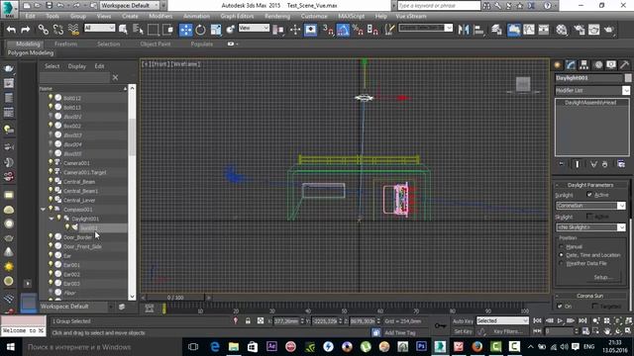
Task: Switch to the Object Paint ribbon tab
Action: click(156, 44)
